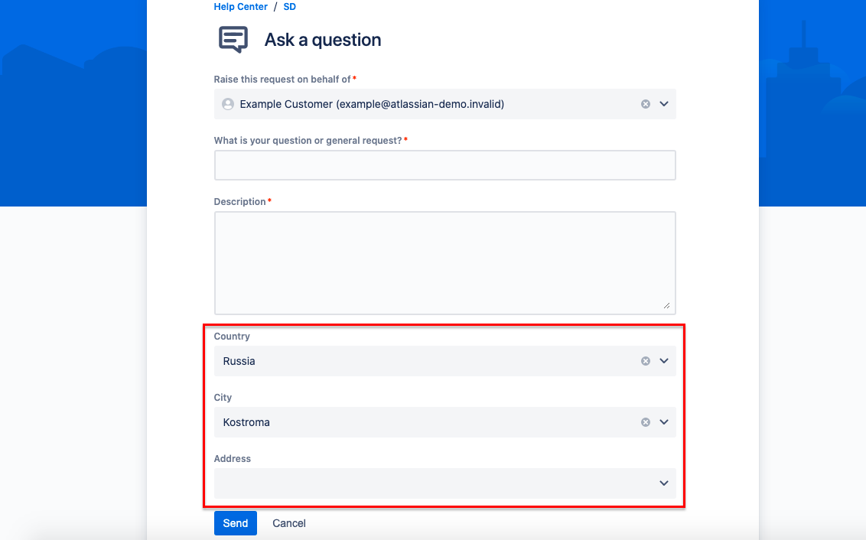Screen dimensions: 866x540
Task: Click the Russia value in Country field
Action: [x=239, y=361]
